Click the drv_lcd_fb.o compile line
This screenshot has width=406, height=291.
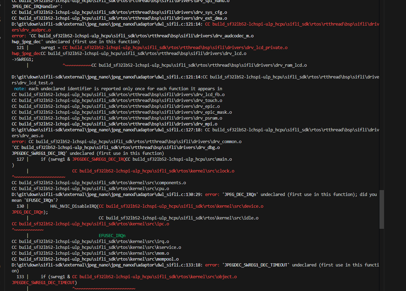(118, 95)
